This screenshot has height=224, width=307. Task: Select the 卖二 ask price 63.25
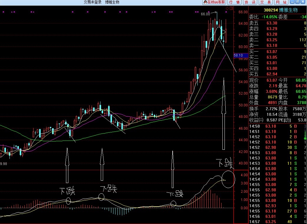point(272,40)
